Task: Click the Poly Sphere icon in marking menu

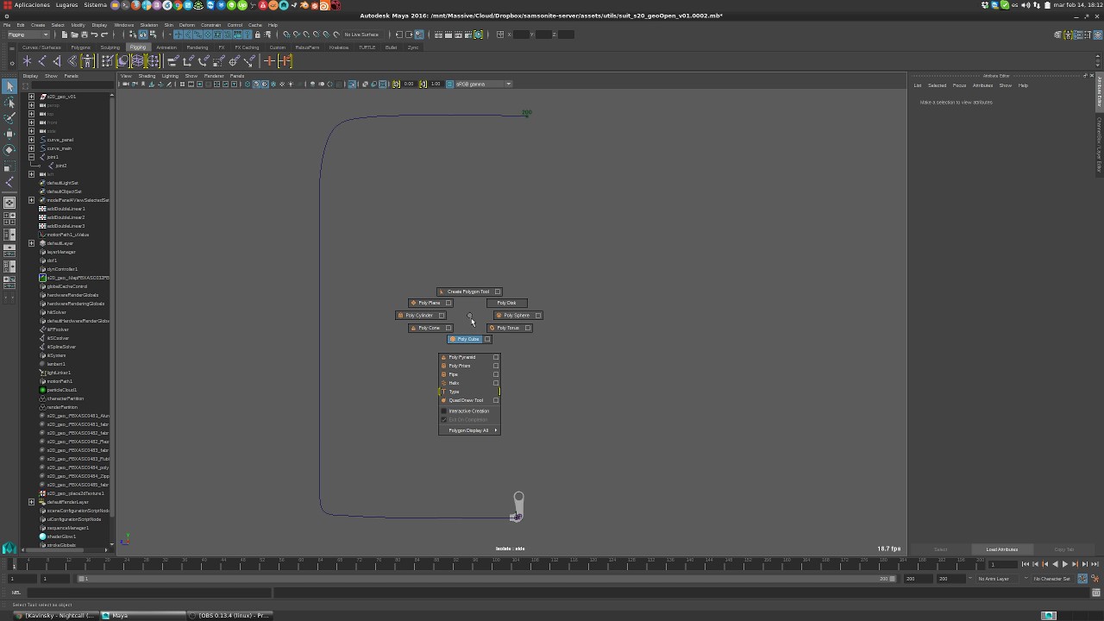Action: tap(499, 316)
